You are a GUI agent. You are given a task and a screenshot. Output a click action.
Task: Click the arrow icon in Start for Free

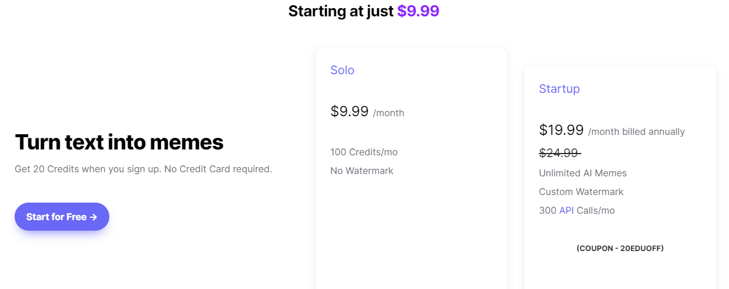pyautogui.click(x=92, y=217)
